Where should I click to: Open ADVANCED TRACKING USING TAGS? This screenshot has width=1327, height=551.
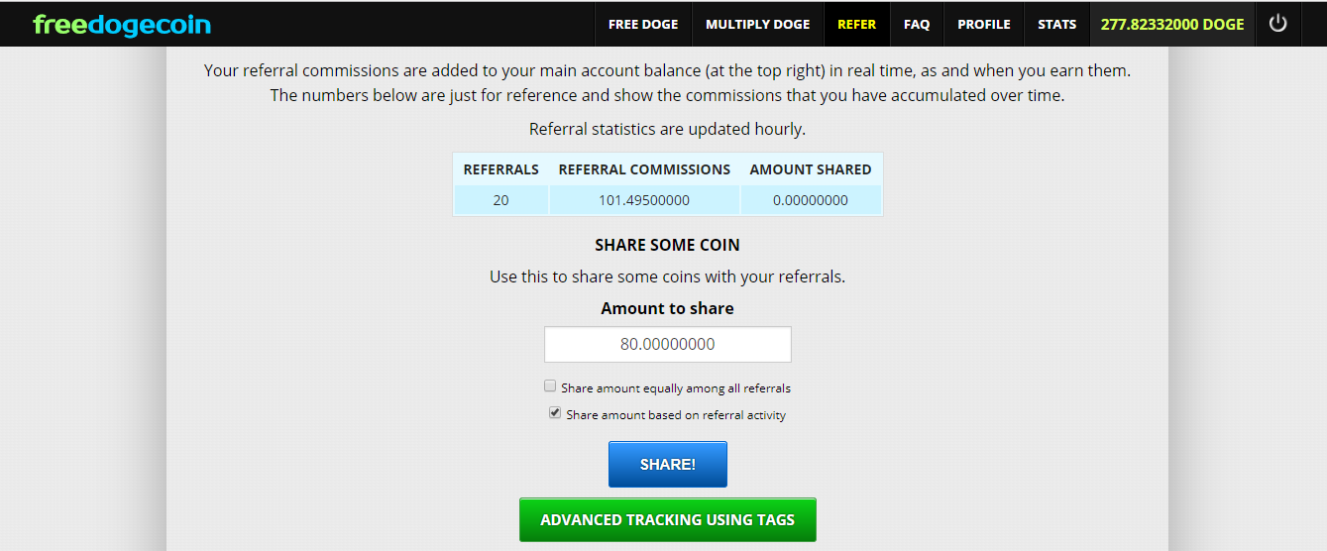[668, 519]
